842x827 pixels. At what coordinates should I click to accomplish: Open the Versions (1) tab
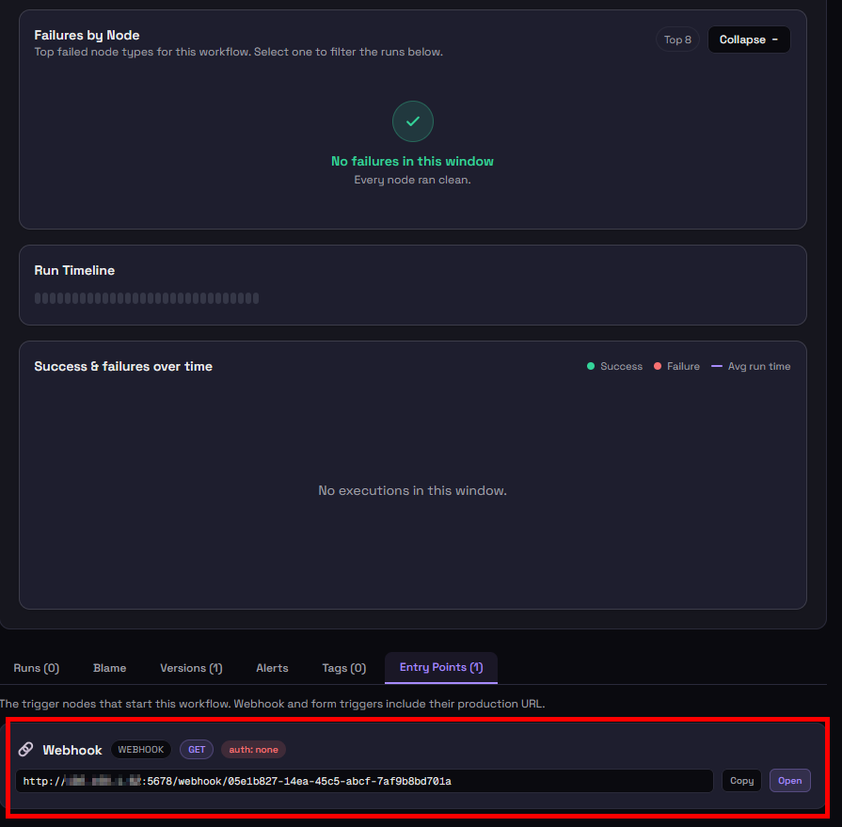(x=191, y=668)
